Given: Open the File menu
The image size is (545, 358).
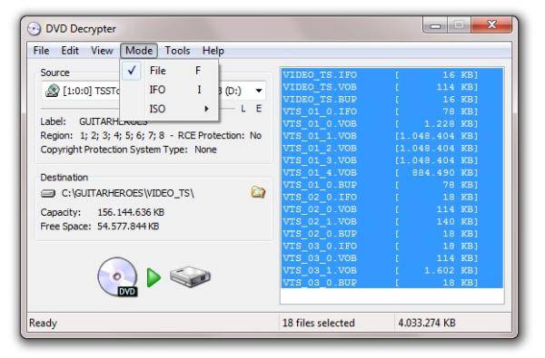Looking at the screenshot, I should 42,51.
